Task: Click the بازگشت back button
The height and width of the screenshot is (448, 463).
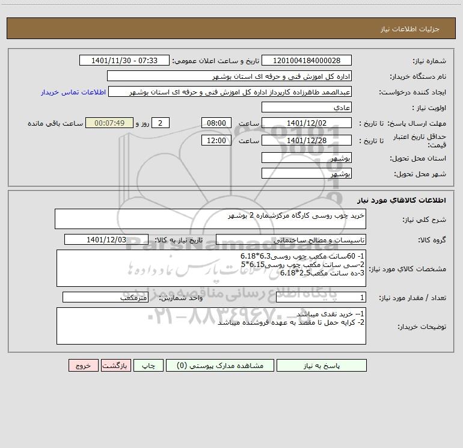Action: coord(115,365)
